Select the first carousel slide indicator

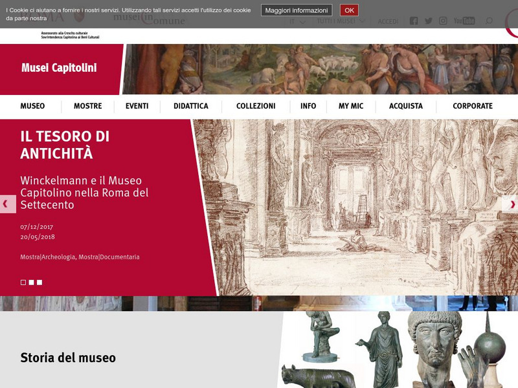tap(23, 283)
